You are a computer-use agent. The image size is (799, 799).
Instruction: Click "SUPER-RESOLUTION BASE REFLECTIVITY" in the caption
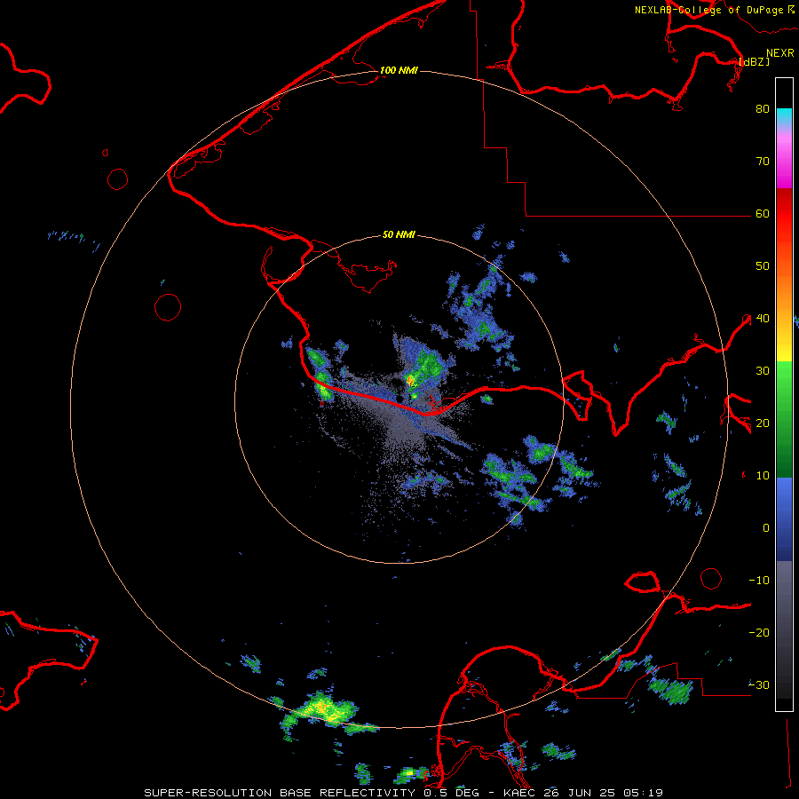tap(280, 793)
